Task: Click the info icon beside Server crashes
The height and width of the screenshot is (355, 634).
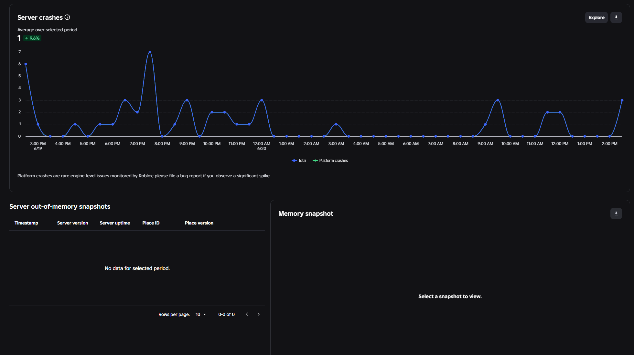Action: pos(67,17)
